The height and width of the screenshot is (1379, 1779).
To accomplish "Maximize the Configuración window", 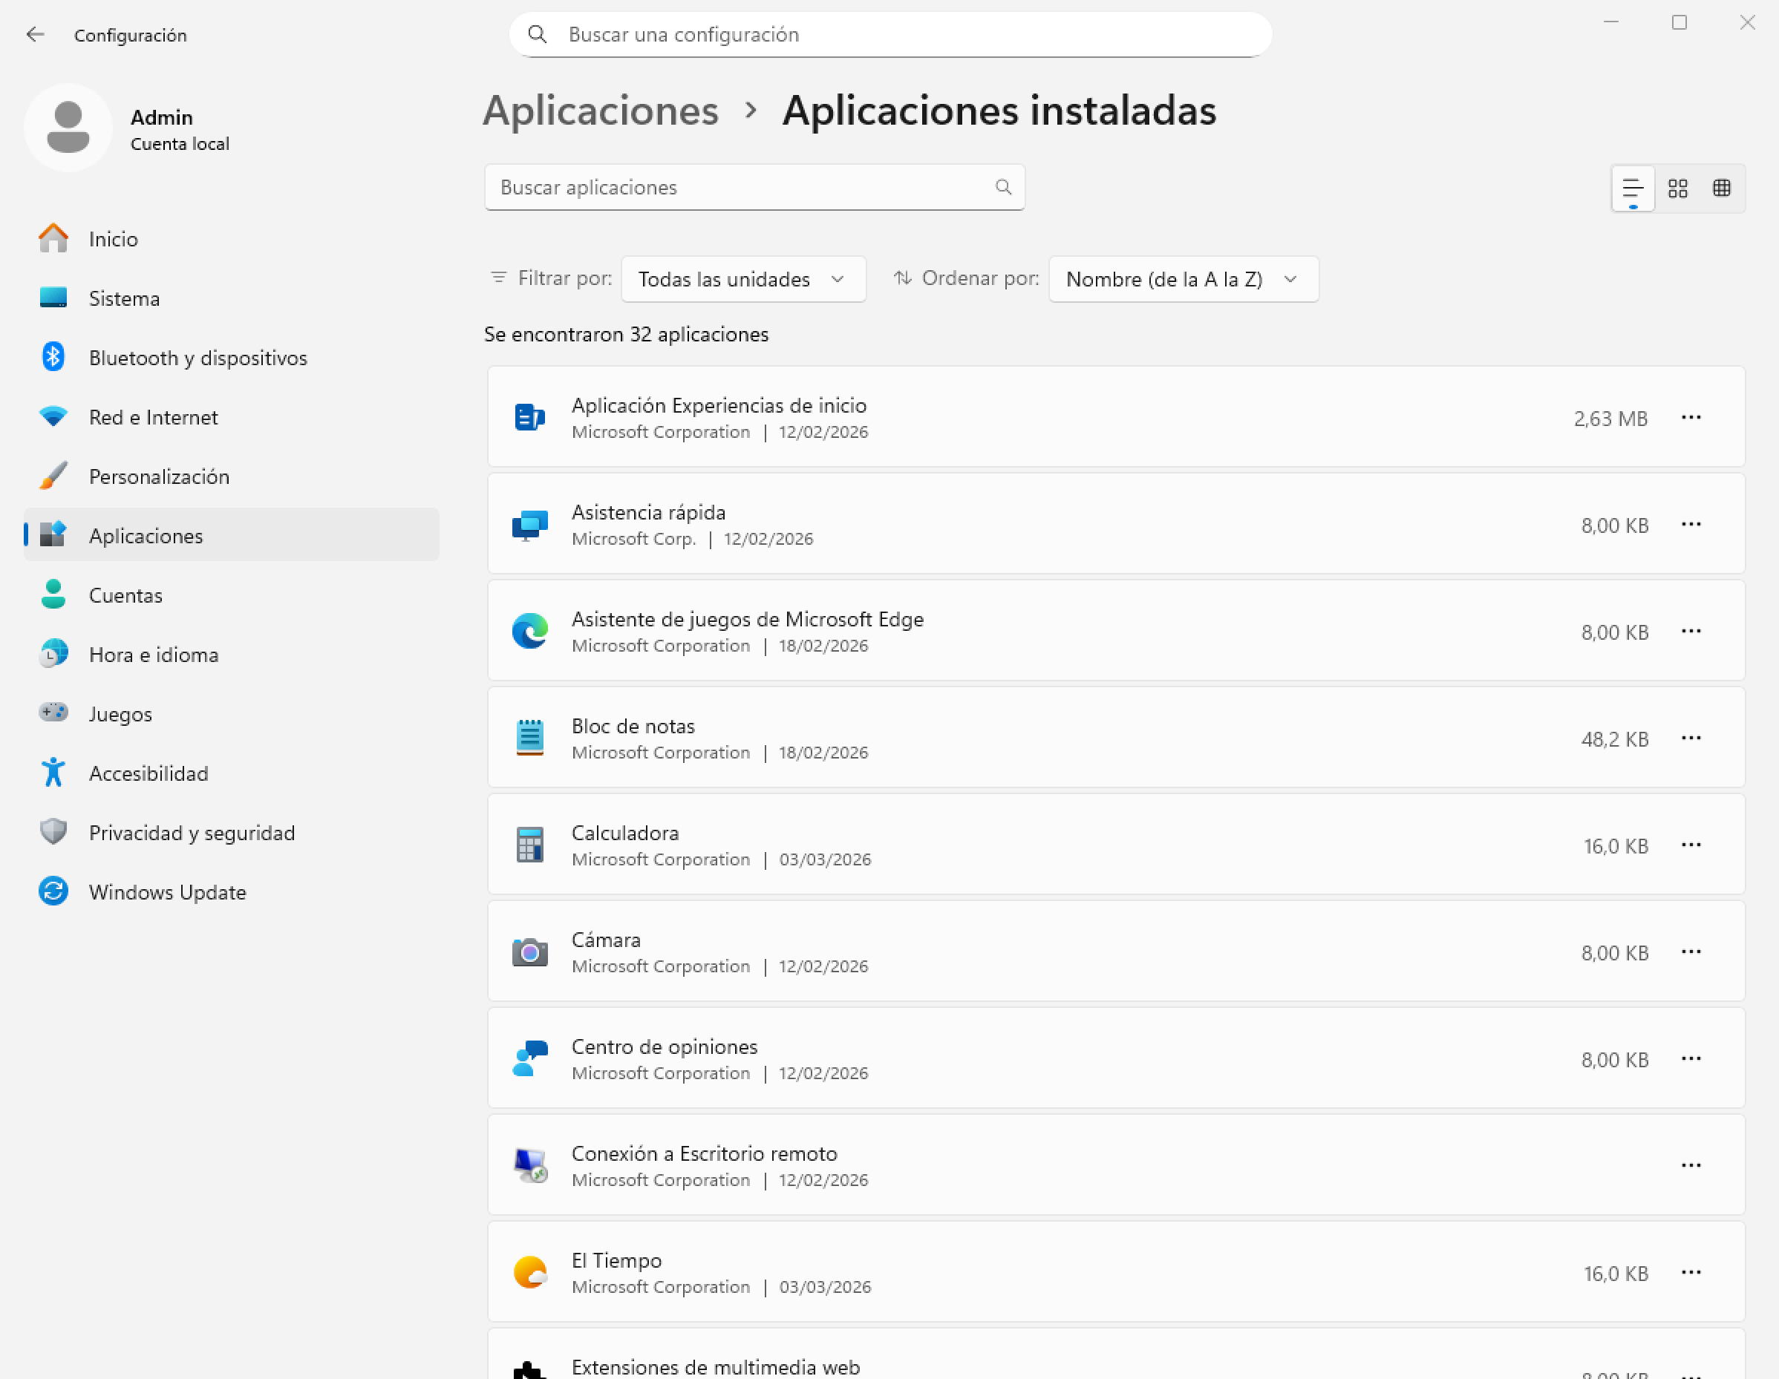I will pyautogui.click(x=1679, y=22).
